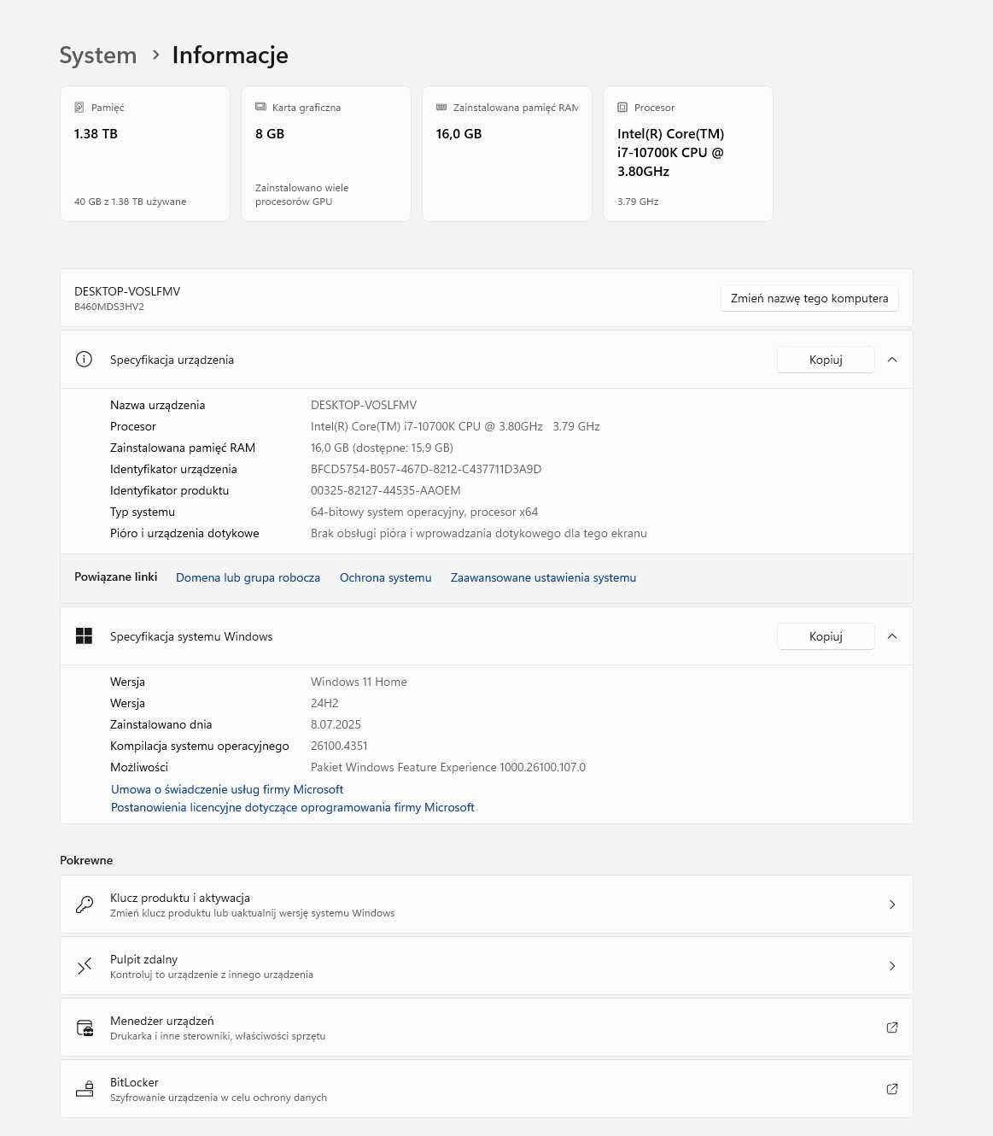Click the Identyfikator urządzenia label
Screen dimensions: 993x1136
[173, 469]
